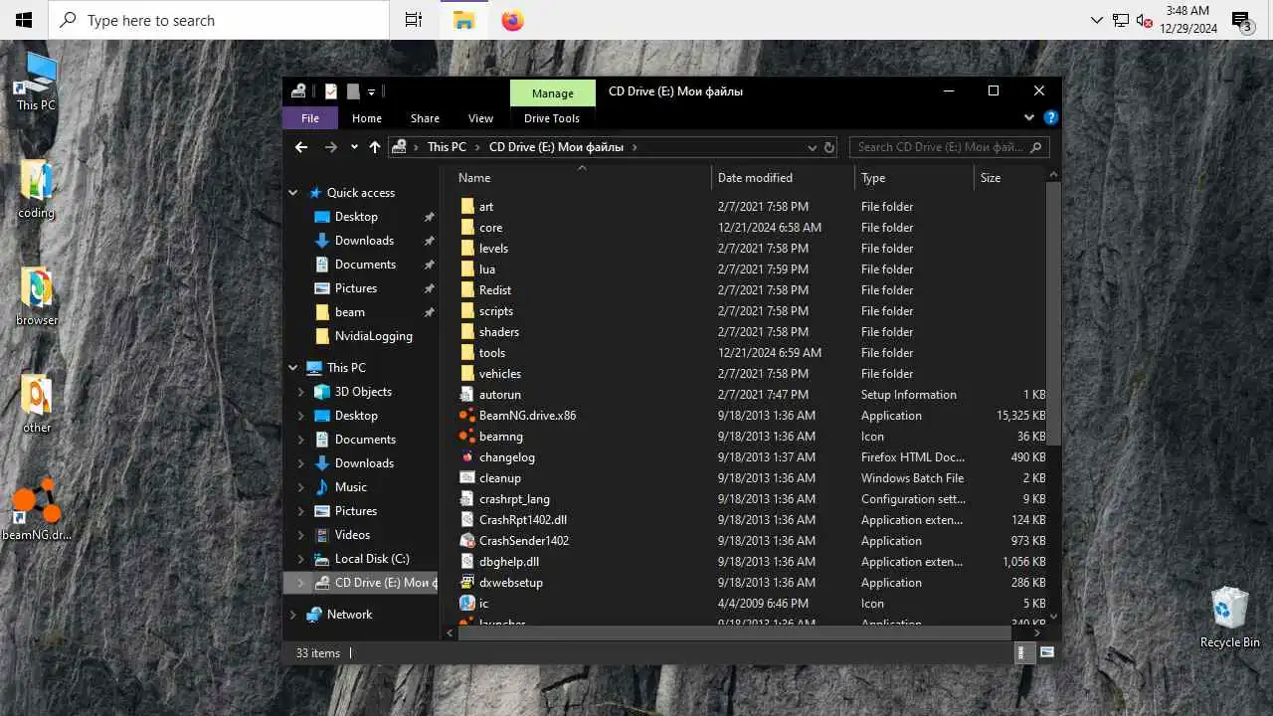Open the View ribbon tab

click(480, 118)
